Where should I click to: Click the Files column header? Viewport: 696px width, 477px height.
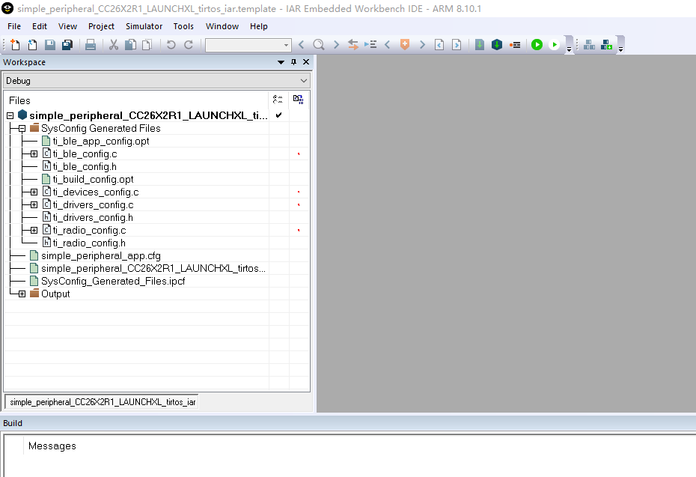[x=136, y=100]
